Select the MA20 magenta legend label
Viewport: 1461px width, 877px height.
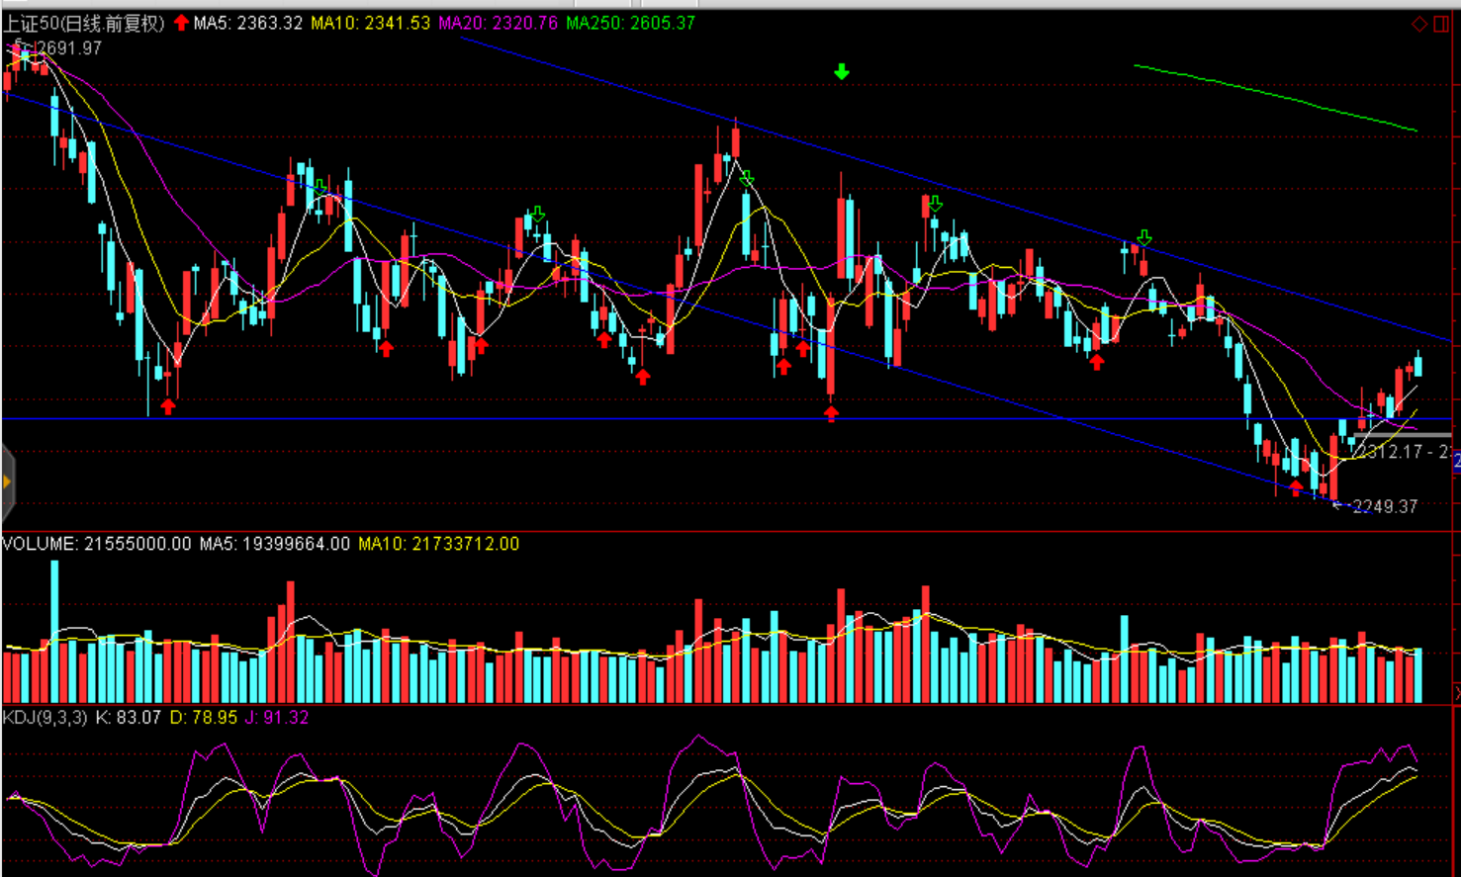[498, 23]
